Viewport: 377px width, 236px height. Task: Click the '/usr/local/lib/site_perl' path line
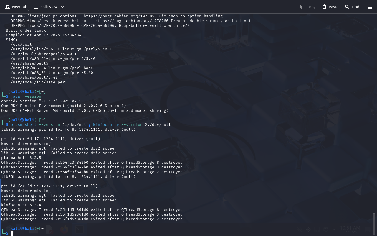[39, 82]
